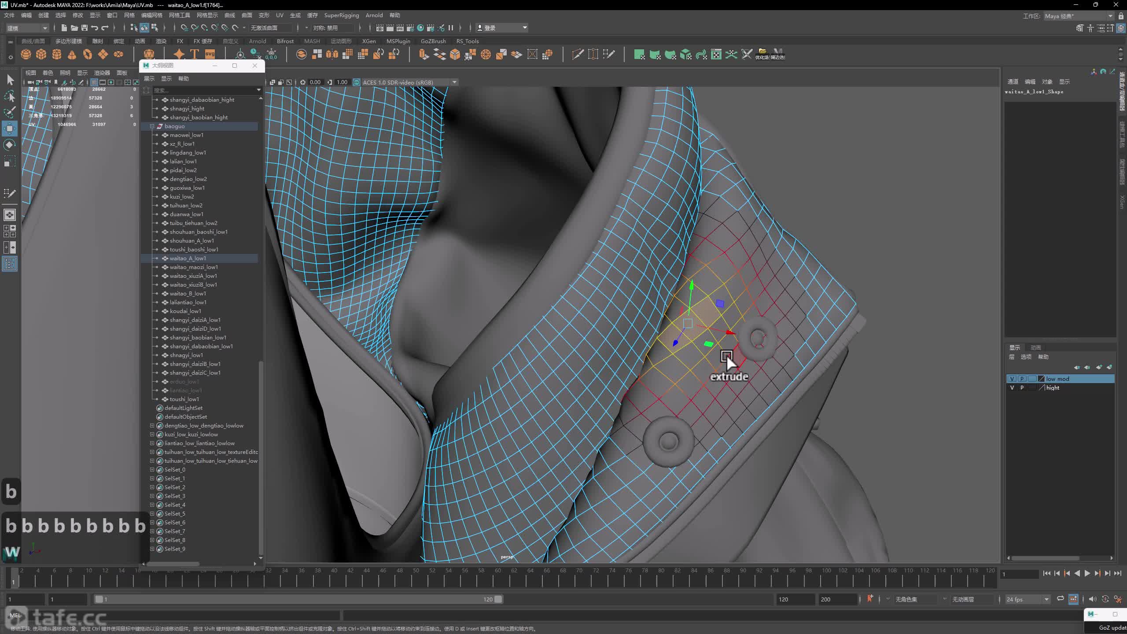Create a polygon disc from the shelf
Viewport: 1127px width, 634px height.
(118, 54)
